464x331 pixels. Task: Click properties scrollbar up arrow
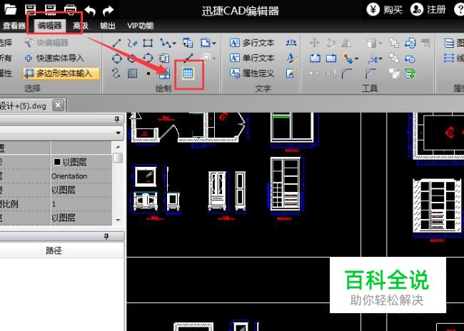(118, 147)
